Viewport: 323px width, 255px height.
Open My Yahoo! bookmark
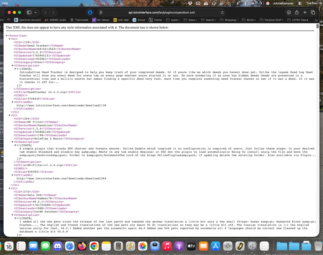pyautogui.click(x=101, y=20)
